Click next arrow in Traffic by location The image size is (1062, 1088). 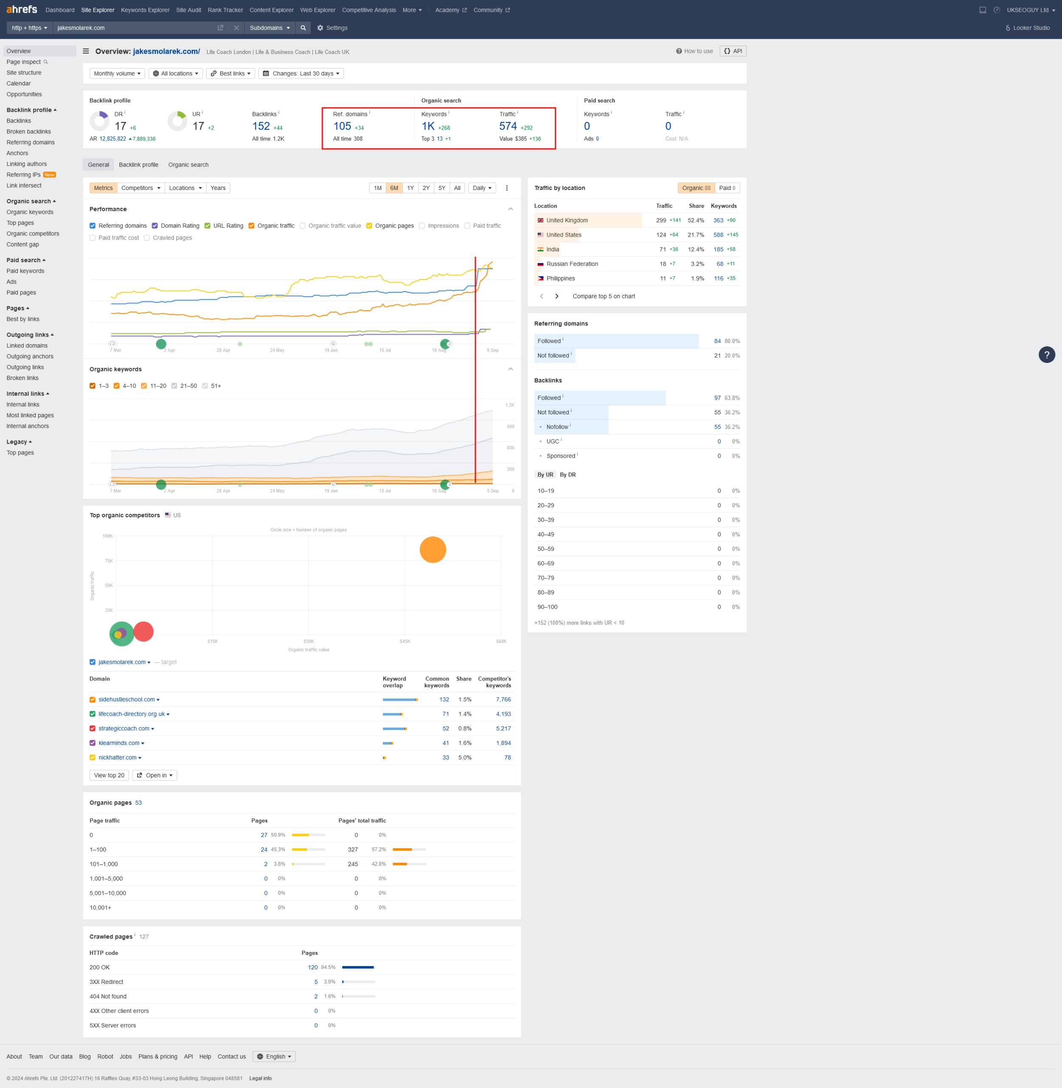click(557, 296)
